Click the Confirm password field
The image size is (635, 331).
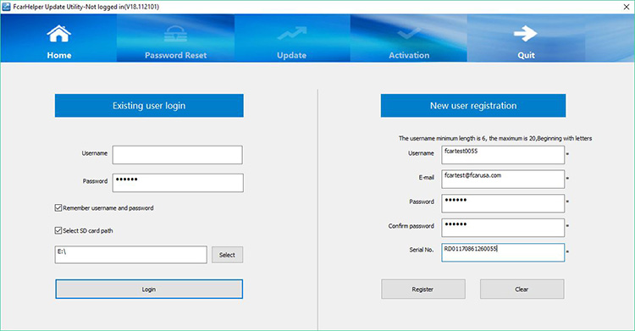click(x=503, y=228)
